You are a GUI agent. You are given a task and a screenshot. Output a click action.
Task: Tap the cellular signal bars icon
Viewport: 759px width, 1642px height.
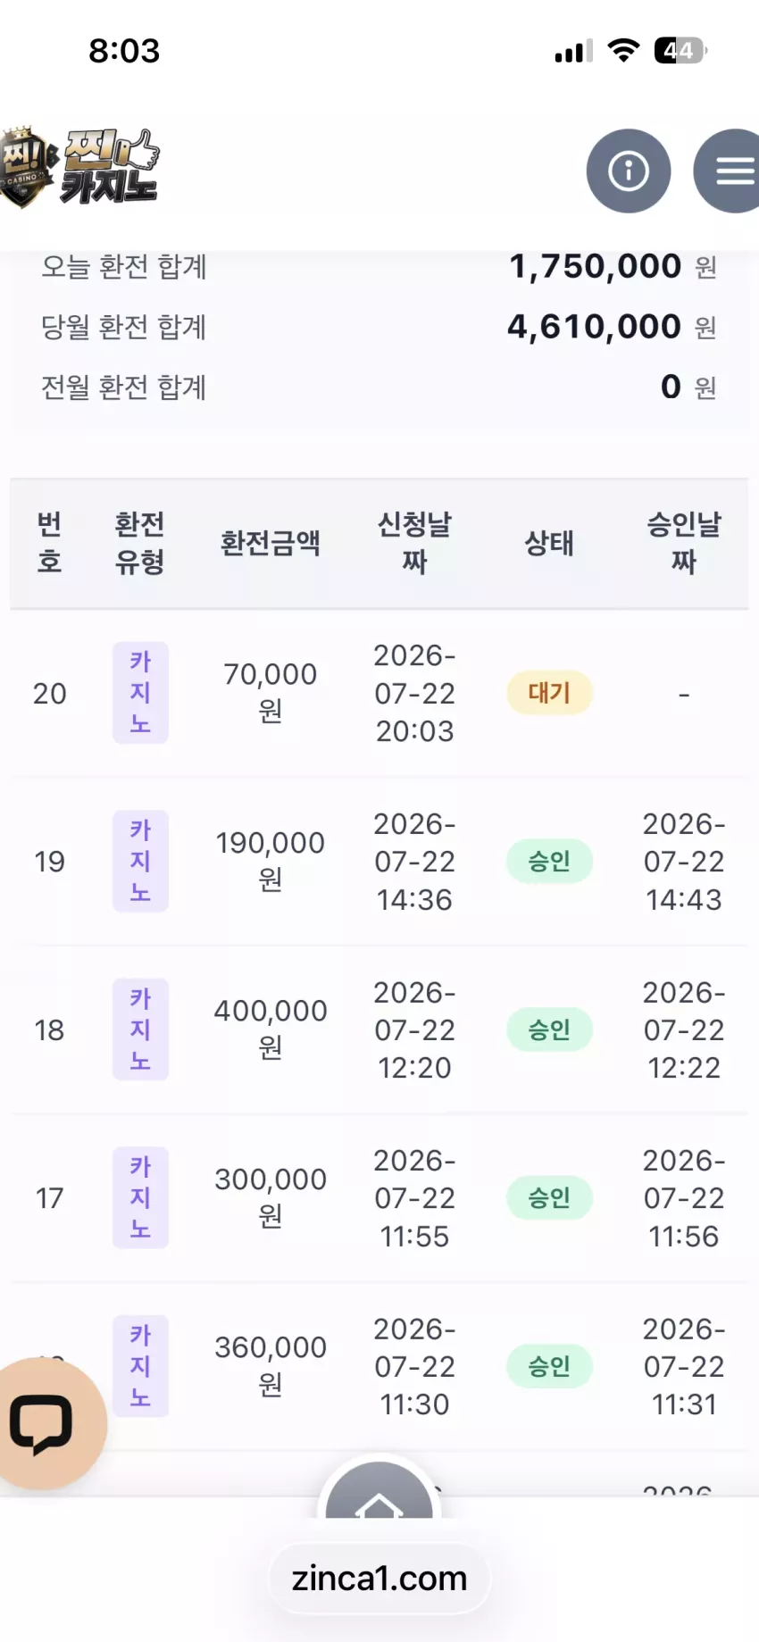[x=573, y=52]
